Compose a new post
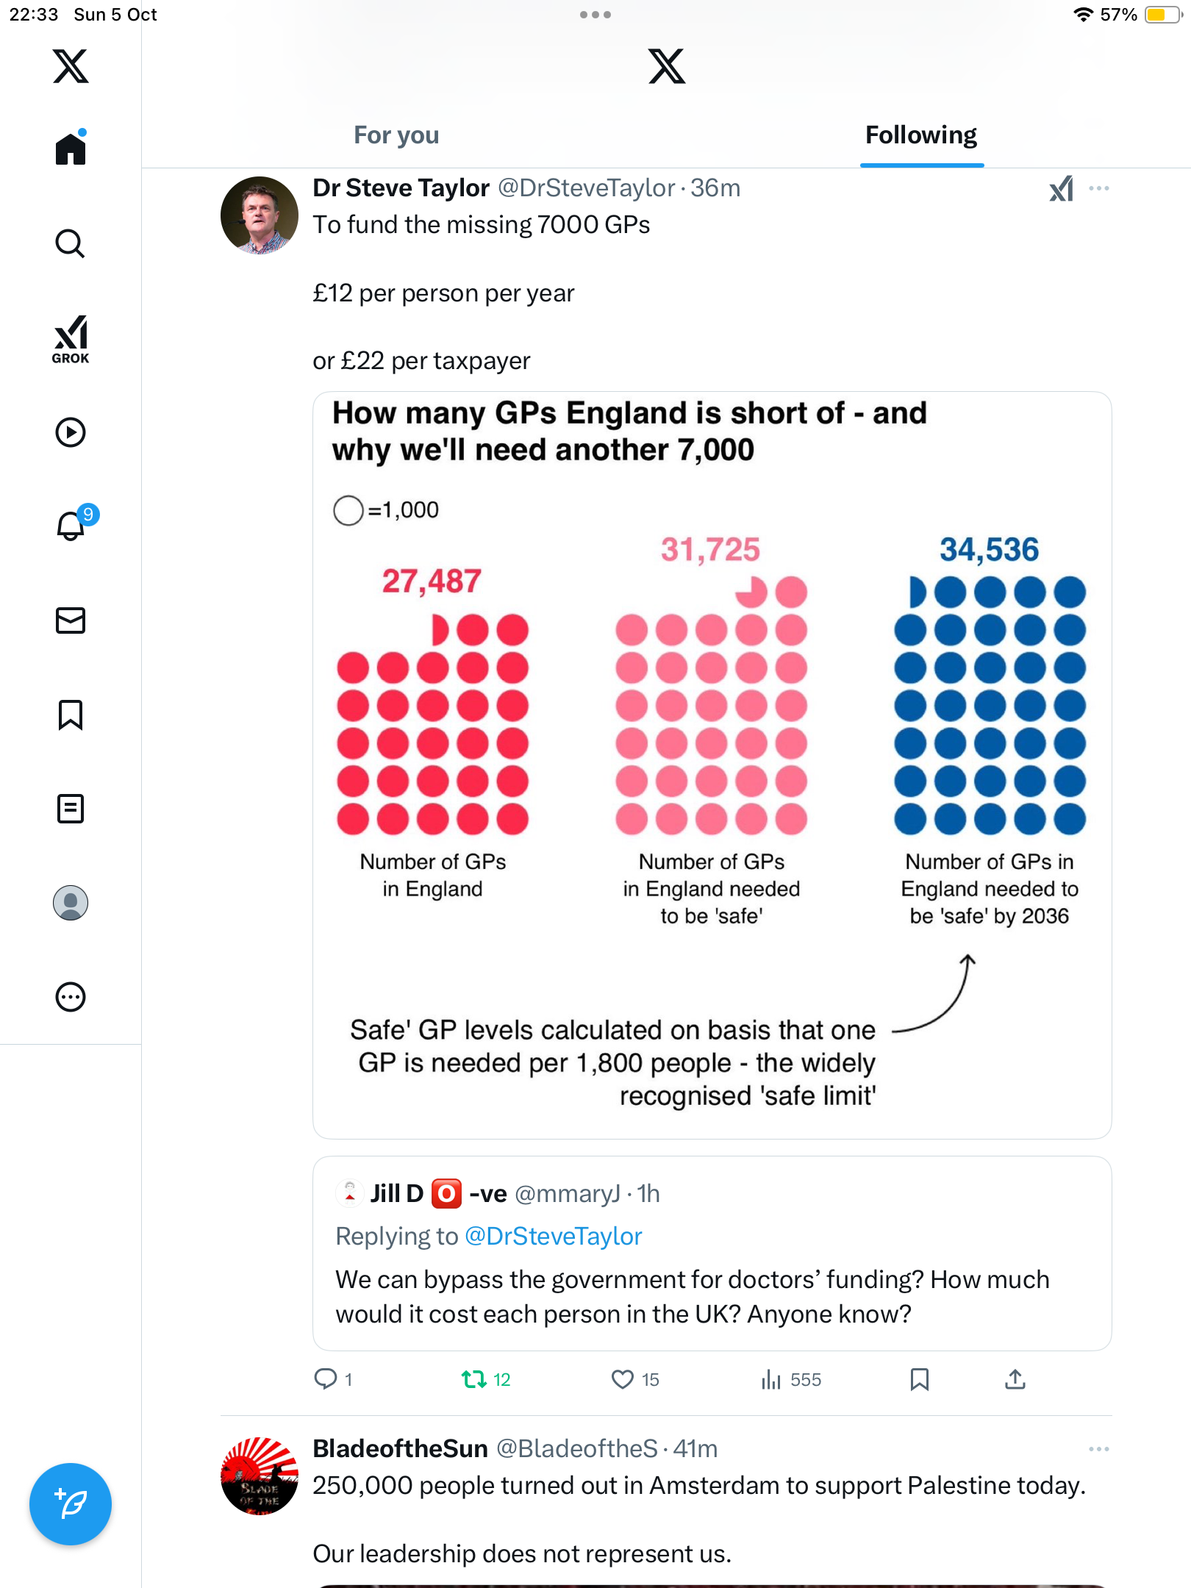 pyautogui.click(x=71, y=1504)
